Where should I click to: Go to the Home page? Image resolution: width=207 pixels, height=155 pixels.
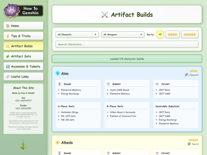click(23, 26)
